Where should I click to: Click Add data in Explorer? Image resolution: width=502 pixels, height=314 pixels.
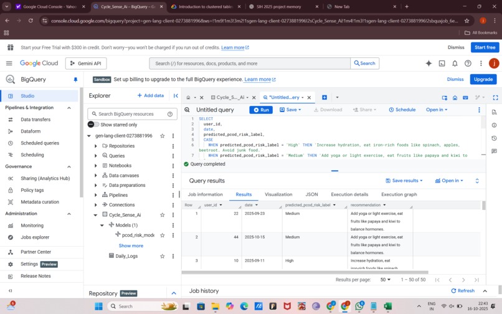[x=151, y=95]
